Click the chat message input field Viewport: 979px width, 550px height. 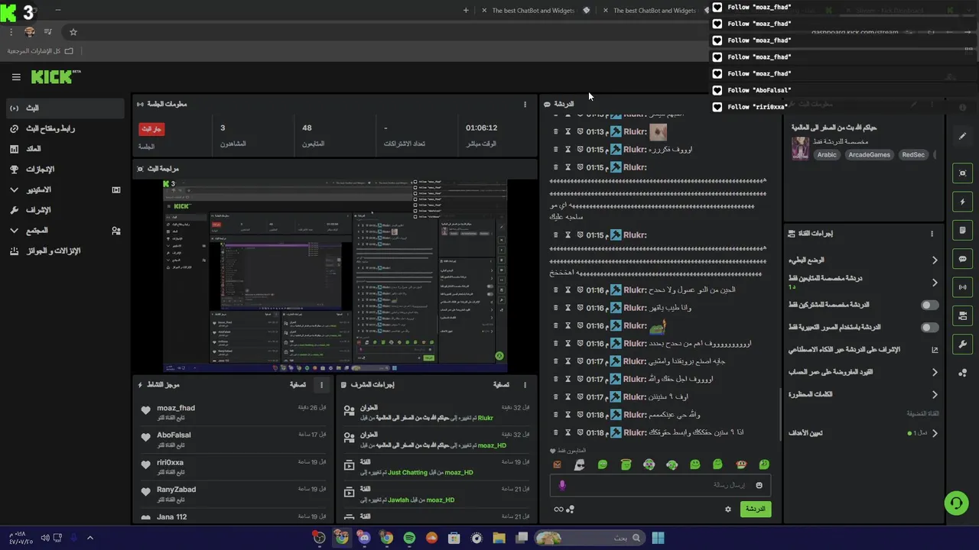click(x=659, y=485)
